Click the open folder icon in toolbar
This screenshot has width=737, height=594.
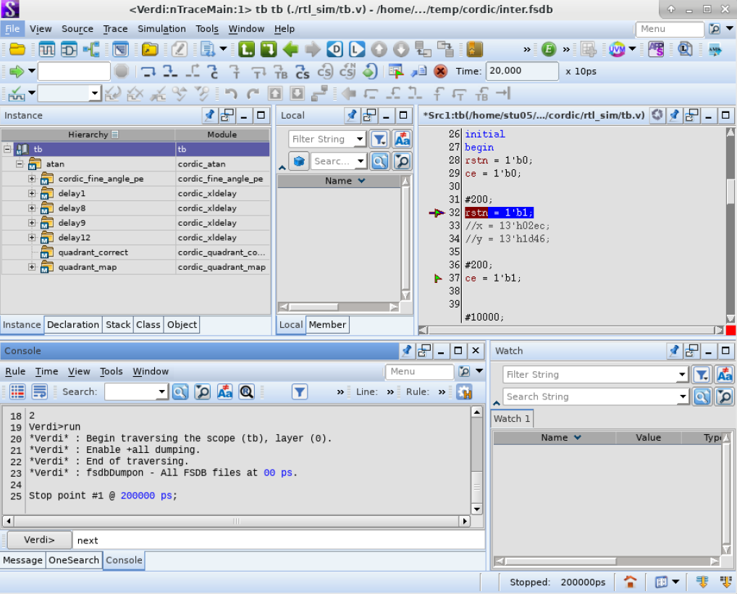17,48
